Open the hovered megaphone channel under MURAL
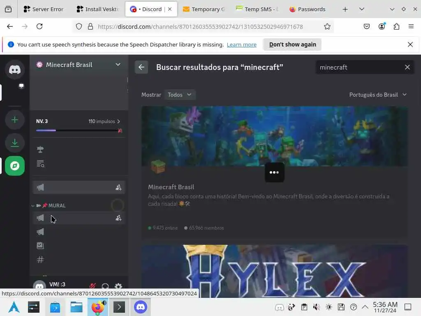Image resolution: width=421 pixels, height=316 pixels. [79, 218]
